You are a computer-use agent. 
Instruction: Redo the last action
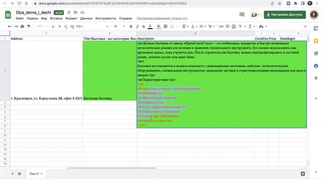(x=16, y=27)
